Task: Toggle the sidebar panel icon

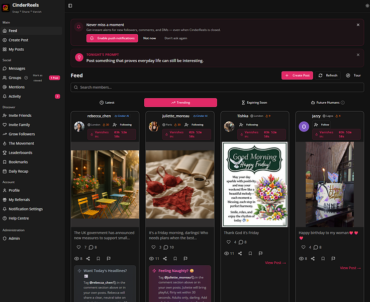Action: [70, 6]
